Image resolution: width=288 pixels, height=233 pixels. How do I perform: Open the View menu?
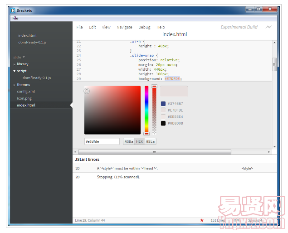[x=106, y=27]
